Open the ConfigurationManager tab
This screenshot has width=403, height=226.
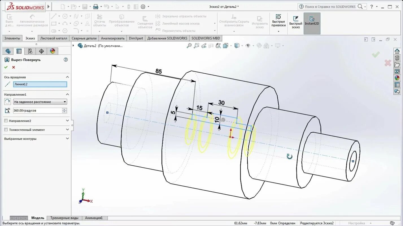point(30,51)
